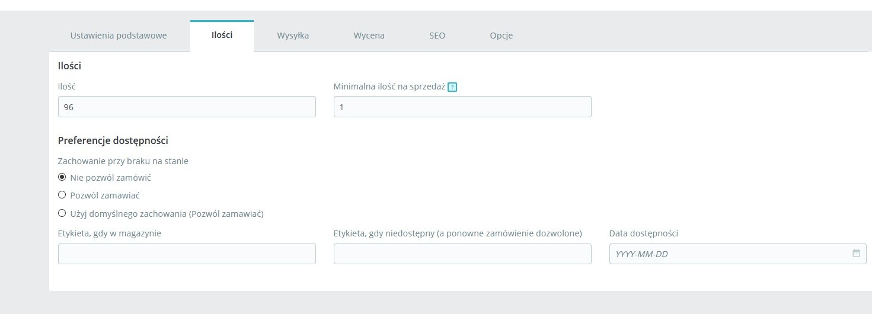Open the calendar picker icon in Data dostępności
Viewport: 872px width, 314px height.
point(856,253)
